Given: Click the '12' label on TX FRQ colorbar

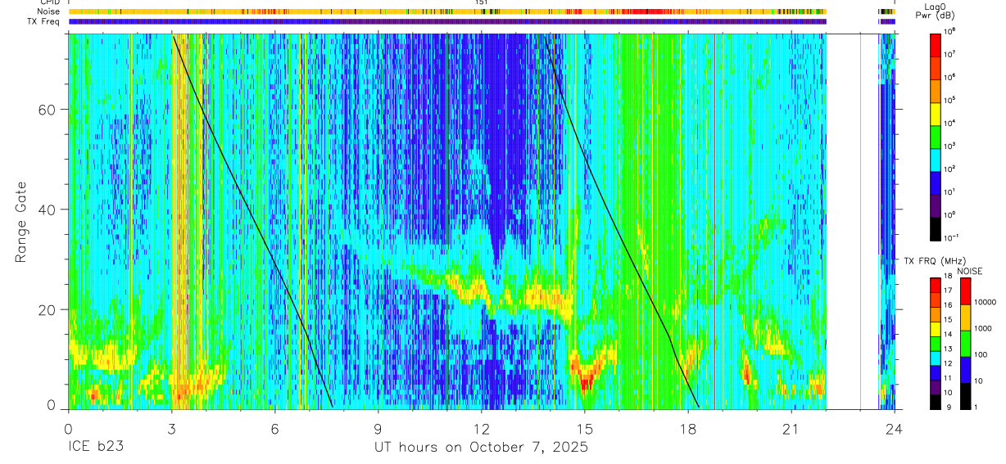Looking at the screenshot, I should coord(949,365).
